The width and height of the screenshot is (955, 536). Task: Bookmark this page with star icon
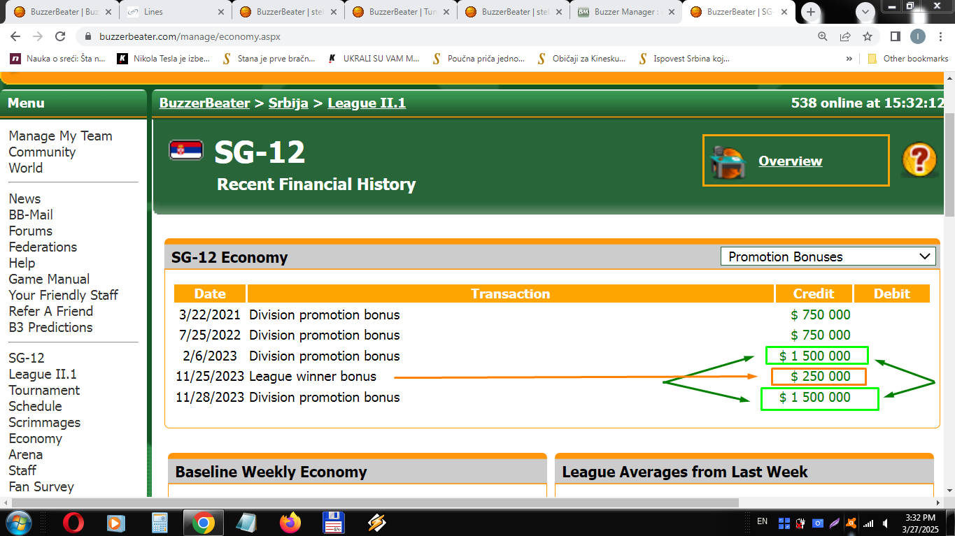coord(868,36)
